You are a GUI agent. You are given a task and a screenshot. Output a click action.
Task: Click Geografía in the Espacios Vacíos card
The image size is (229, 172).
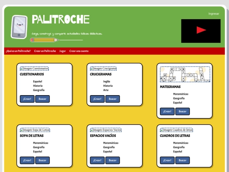point(109,147)
